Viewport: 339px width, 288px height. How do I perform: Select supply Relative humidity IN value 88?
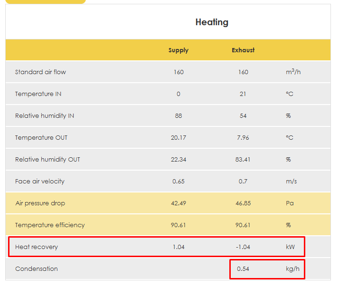[179, 116]
